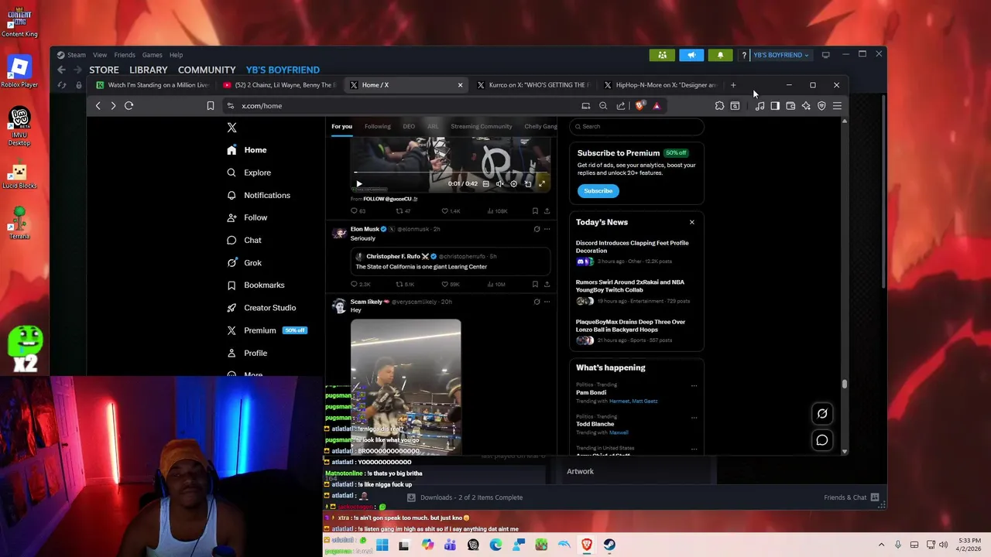Click the share page icon in address bar

point(621,106)
